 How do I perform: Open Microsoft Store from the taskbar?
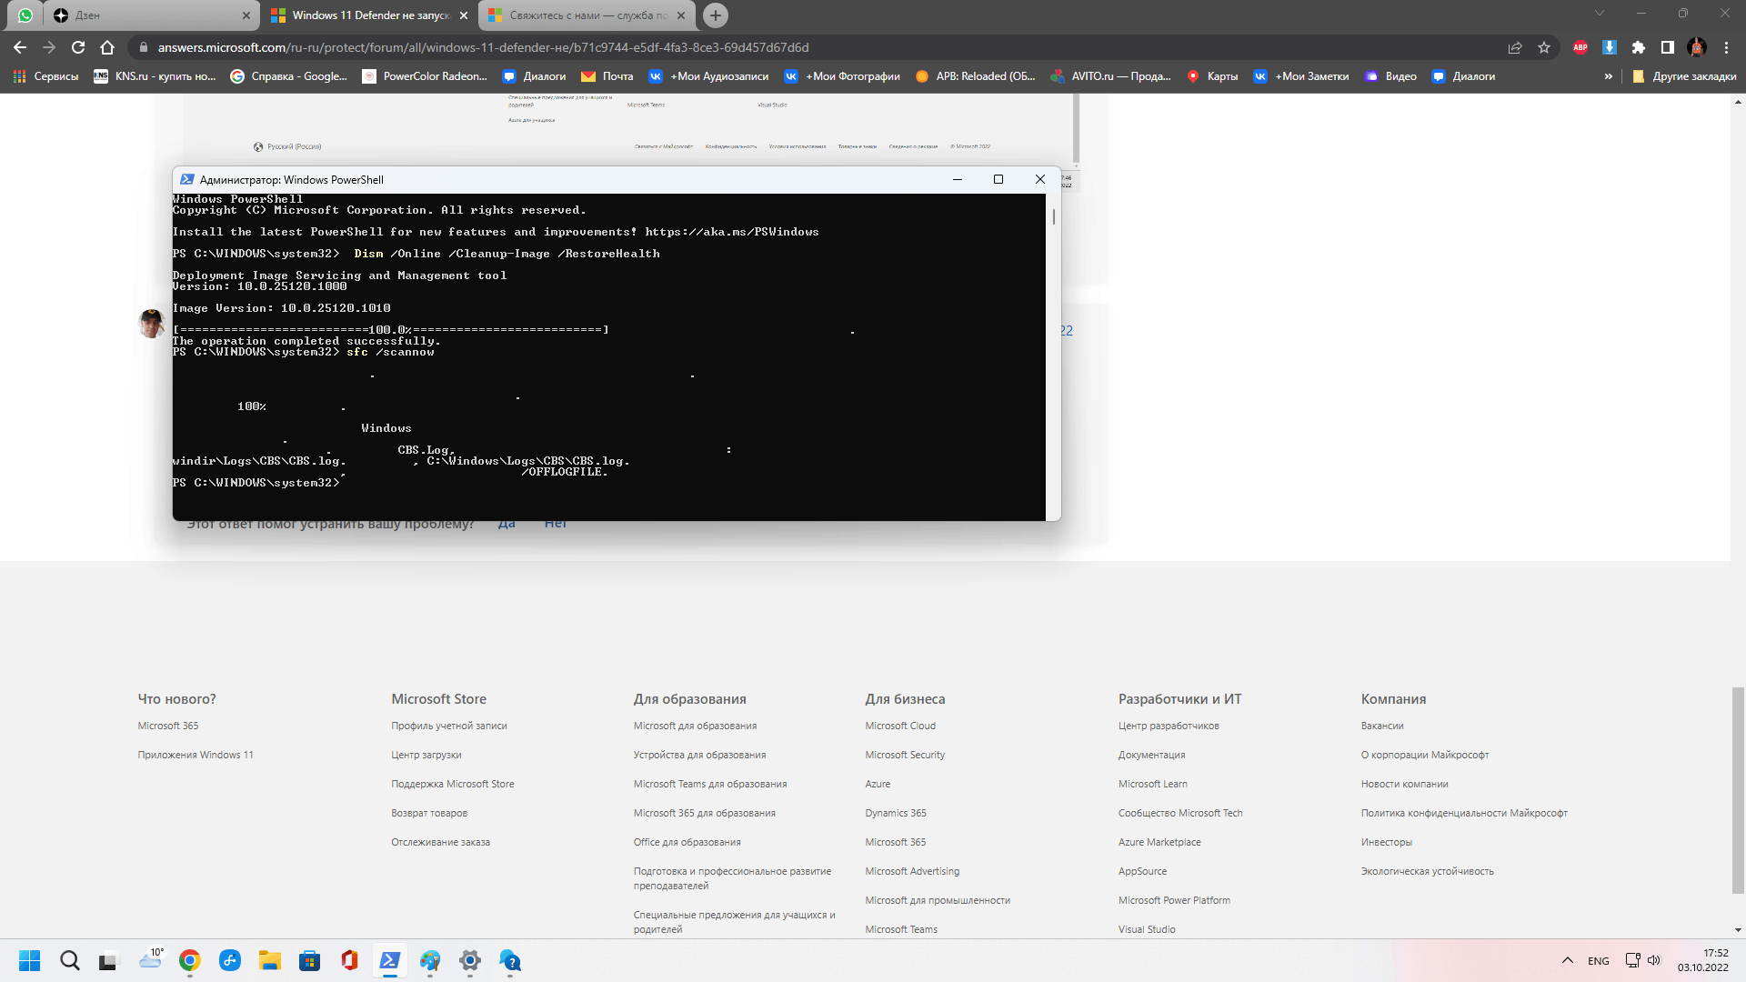[x=309, y=960]
